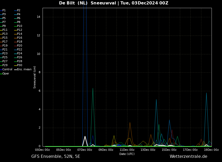
Task: Click the green spike peak at 6 cm
Action: 93,88
